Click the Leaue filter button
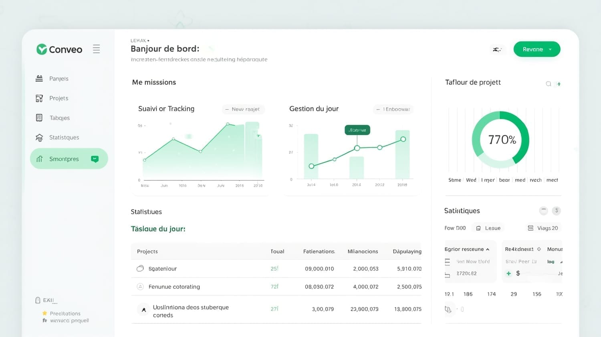 pyautogui.click(x=488, y=228)
